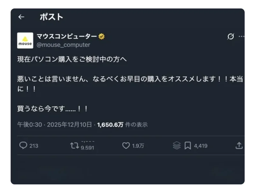Click the 1.9万 likes count
The image size is (255, 192).
[138, 146]
